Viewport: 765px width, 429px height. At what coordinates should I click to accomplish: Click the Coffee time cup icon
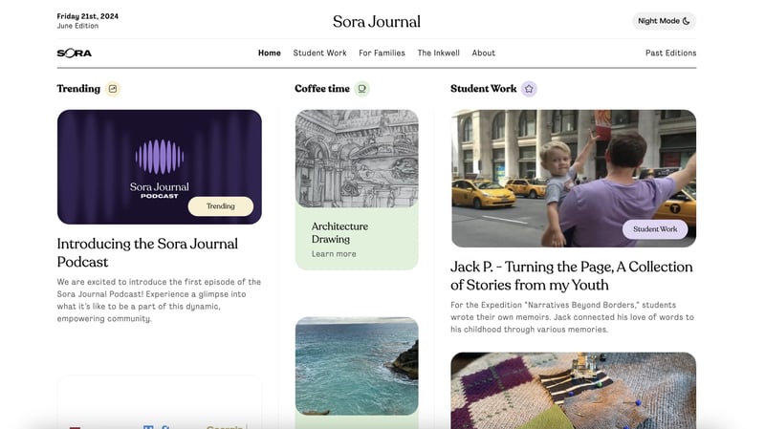361,89
